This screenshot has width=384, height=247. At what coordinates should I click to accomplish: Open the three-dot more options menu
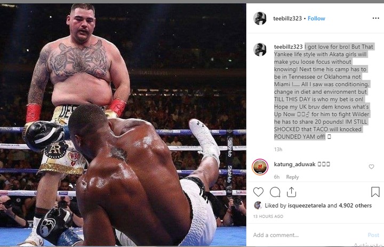(375, 18)
